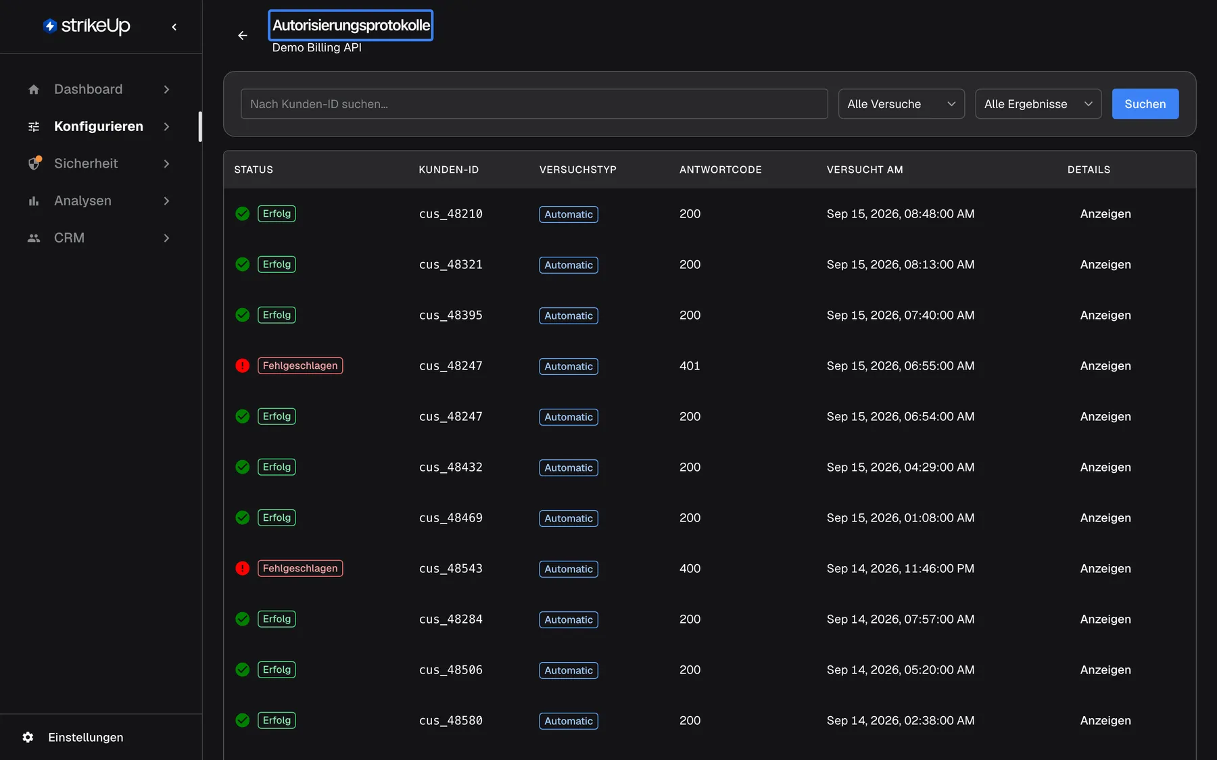Viewport: 1217px width, 760px height.
Task: Click the Dashboard home icon
Action: pos(34,89)
